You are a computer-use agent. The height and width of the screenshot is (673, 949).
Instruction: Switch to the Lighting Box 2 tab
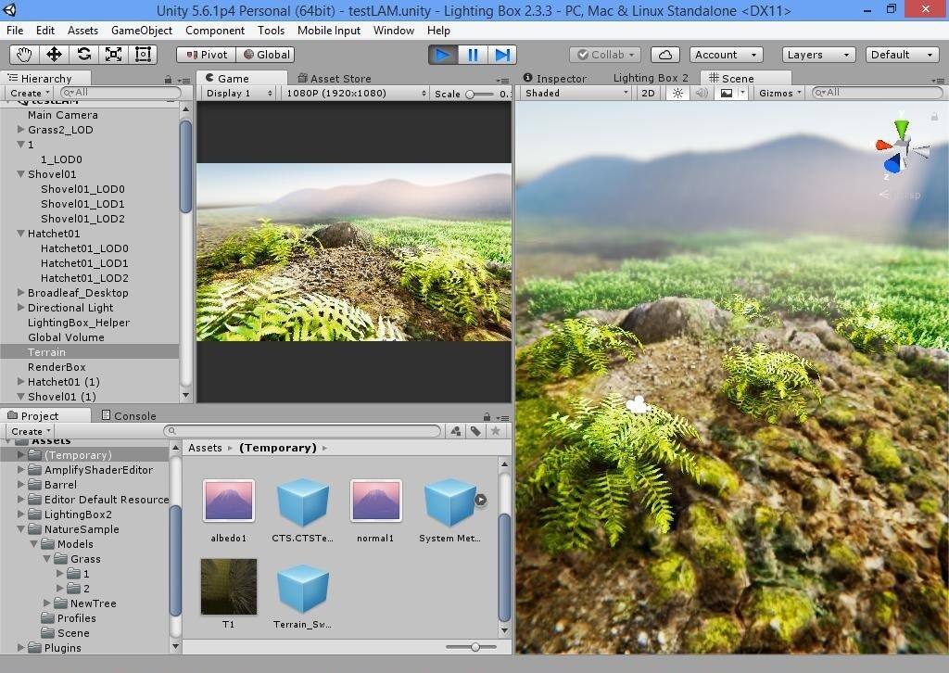(651, 78)
